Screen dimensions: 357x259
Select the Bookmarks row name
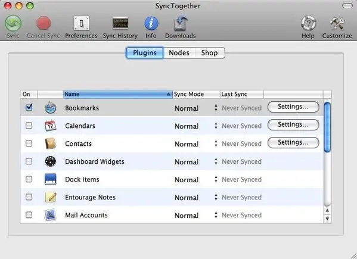pos(82,108)
